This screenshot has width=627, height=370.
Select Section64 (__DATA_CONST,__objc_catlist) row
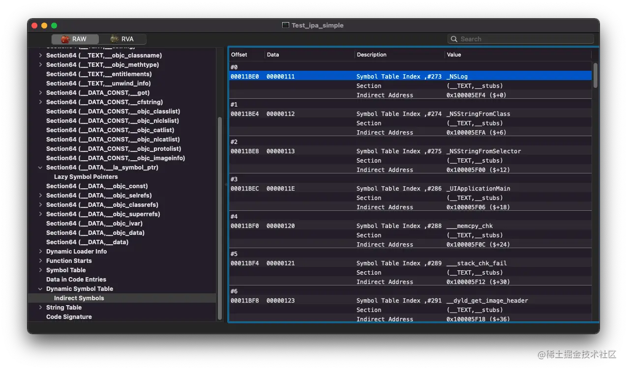122,130
